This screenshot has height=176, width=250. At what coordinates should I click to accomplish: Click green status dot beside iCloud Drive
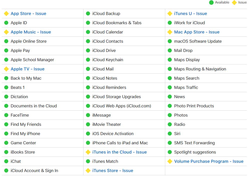tap(88, 50)
